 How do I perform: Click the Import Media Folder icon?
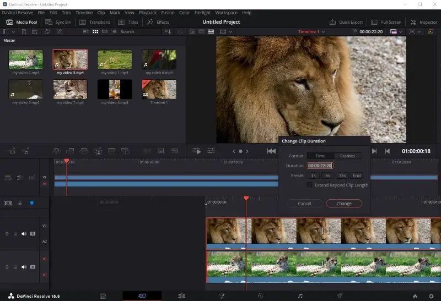coord(35,32)
